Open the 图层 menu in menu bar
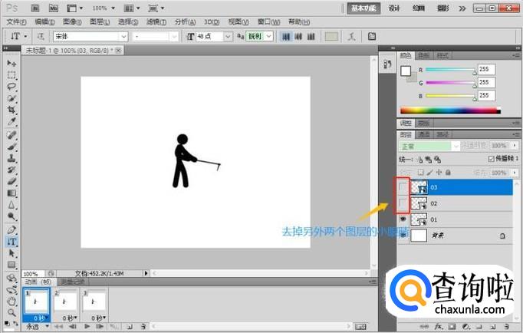The height and width of the screenshot is (333, 523). pos(97,21)
